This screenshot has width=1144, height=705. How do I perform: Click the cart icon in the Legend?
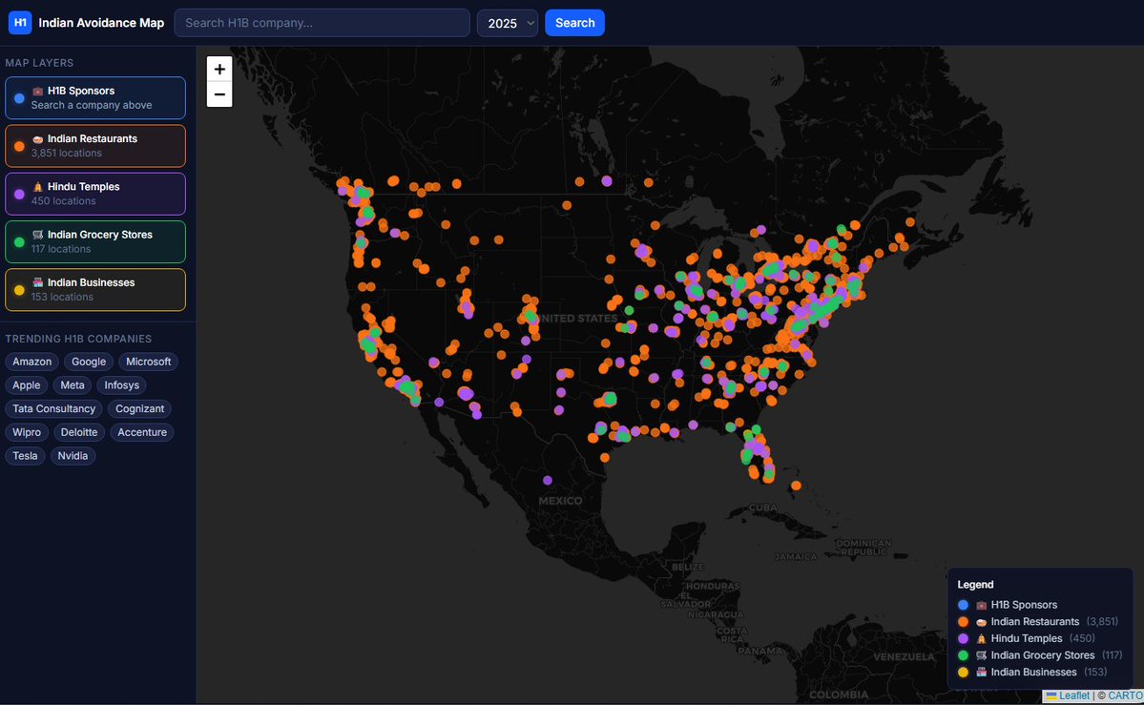click(x=981, y=655)
